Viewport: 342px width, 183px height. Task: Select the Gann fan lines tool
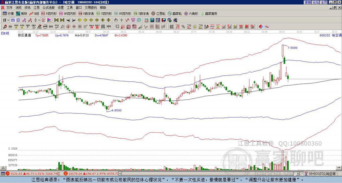123,27
